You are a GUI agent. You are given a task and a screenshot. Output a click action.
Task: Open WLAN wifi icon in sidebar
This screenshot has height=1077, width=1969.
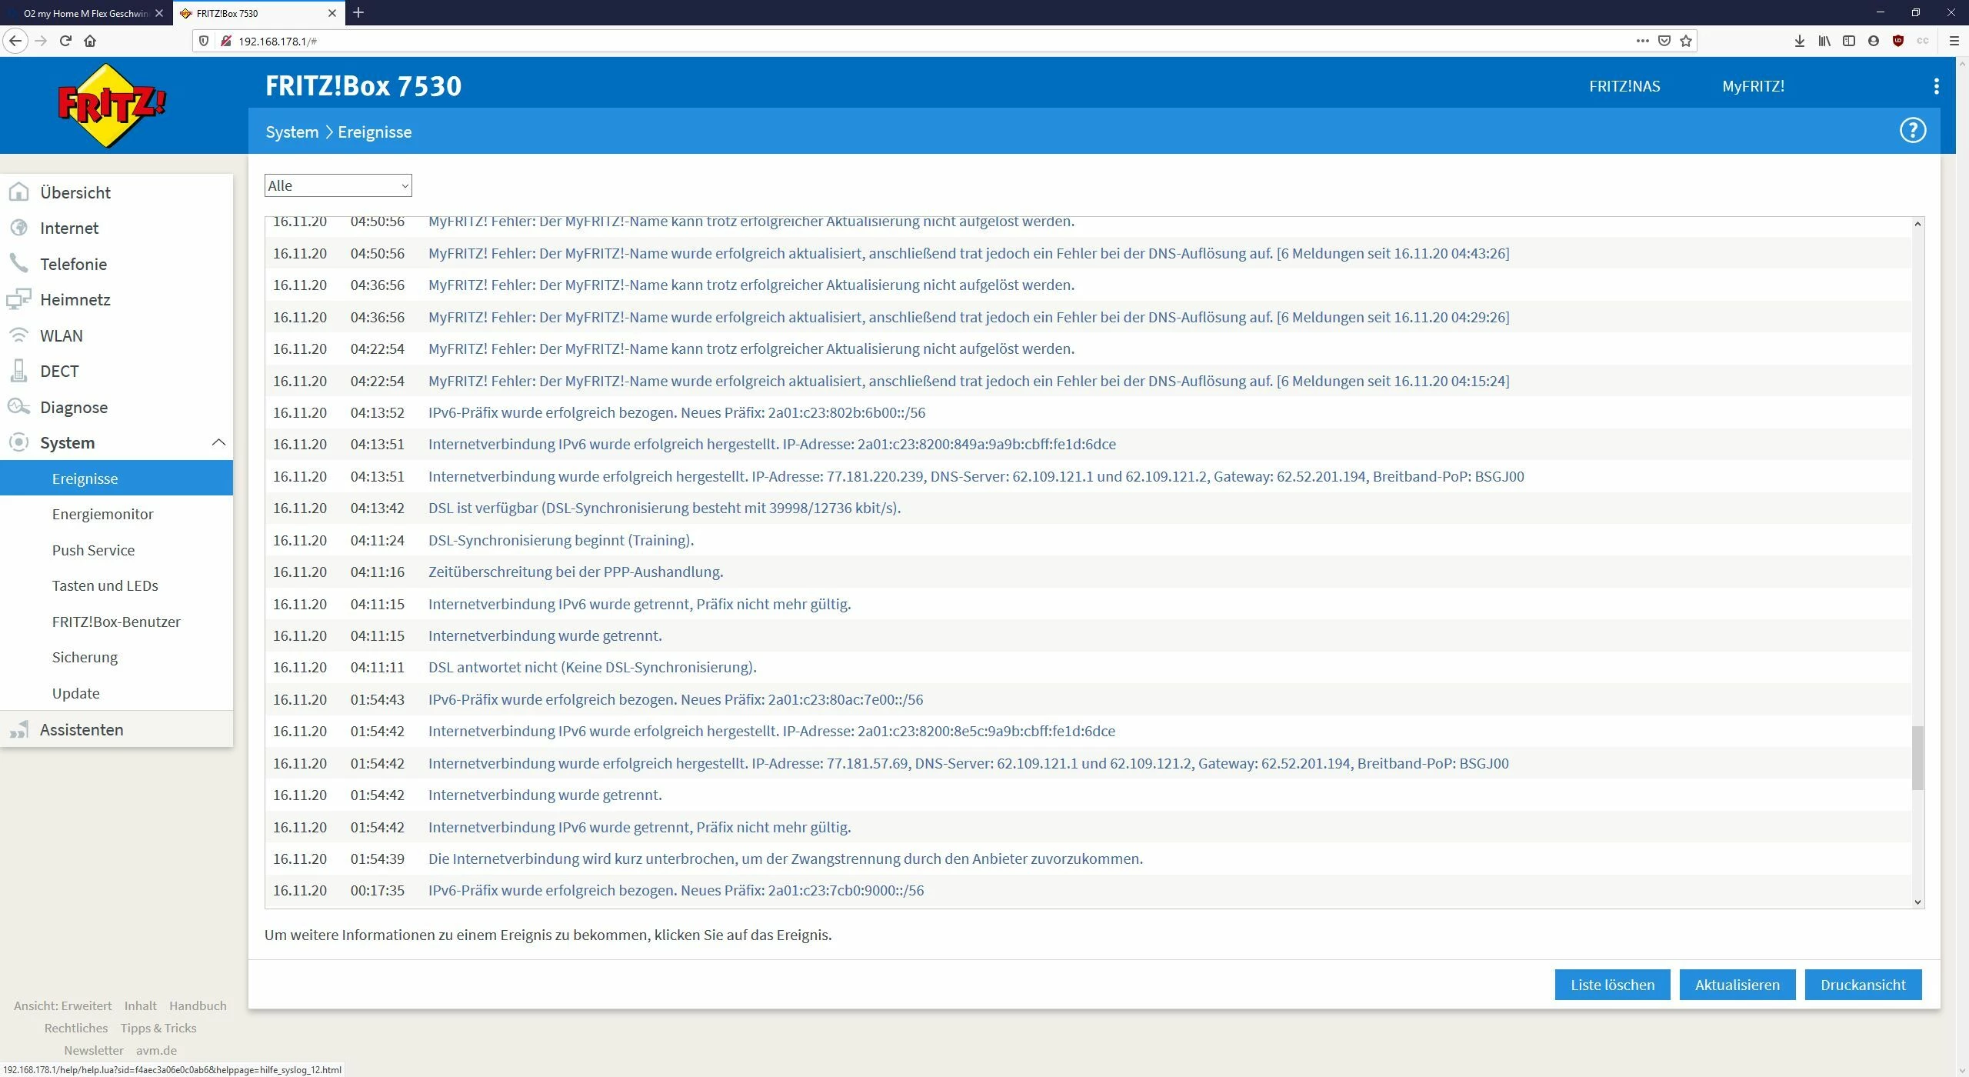click(x=18, y=335)
